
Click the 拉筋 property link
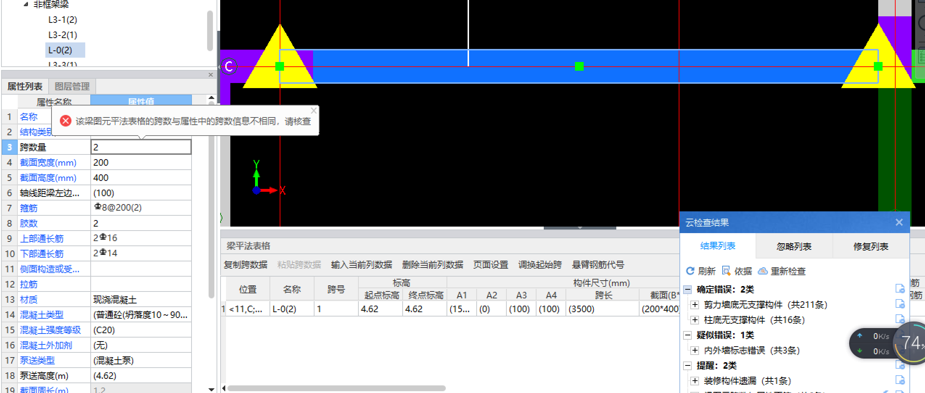29,284
